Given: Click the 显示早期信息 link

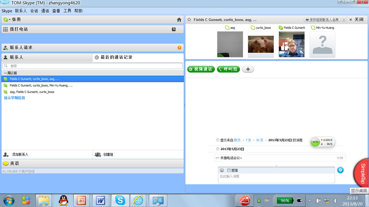Looking at the screenshot, I should coord(15,98).
